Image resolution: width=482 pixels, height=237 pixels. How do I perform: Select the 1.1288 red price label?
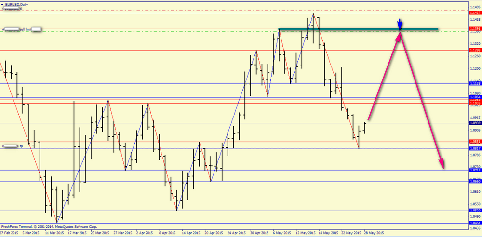click(475, 50)
